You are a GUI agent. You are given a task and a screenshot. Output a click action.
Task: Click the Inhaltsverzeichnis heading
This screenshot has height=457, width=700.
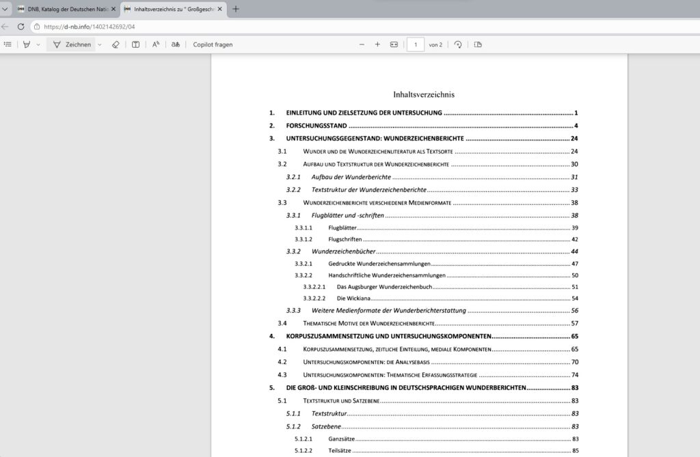424,95
